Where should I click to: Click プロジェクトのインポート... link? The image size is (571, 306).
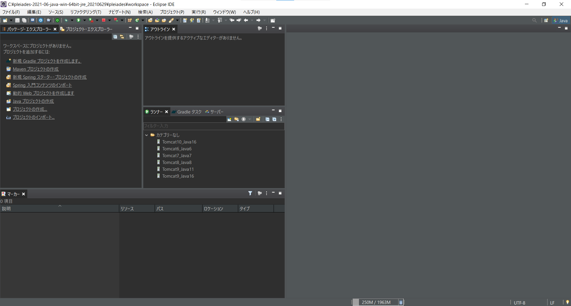tap(34, 117)
